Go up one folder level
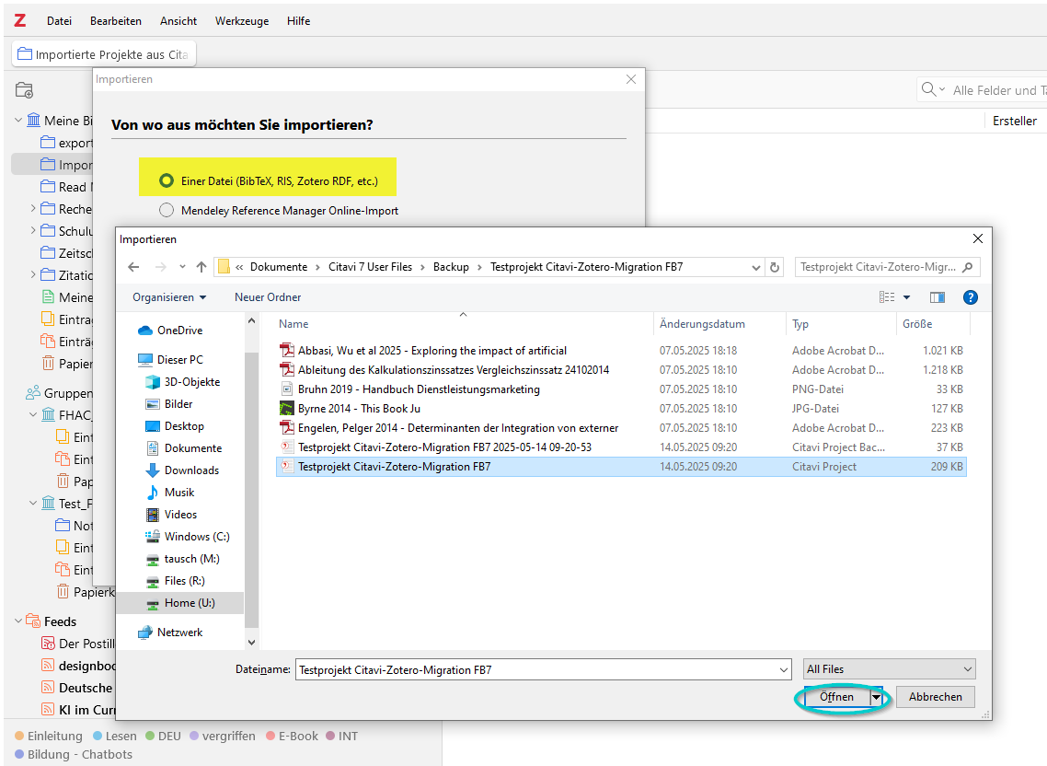1047x766 pixels. pos(201,267)
